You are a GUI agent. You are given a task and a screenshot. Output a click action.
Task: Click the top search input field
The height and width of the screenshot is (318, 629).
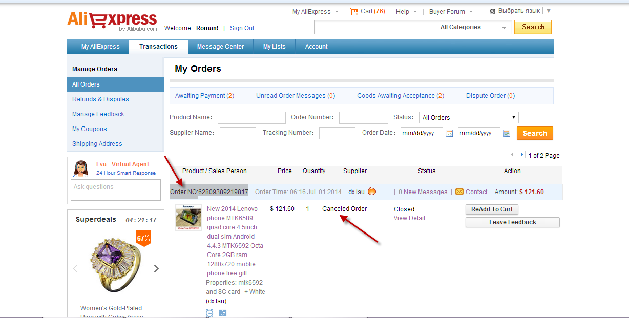pos(376,28)
